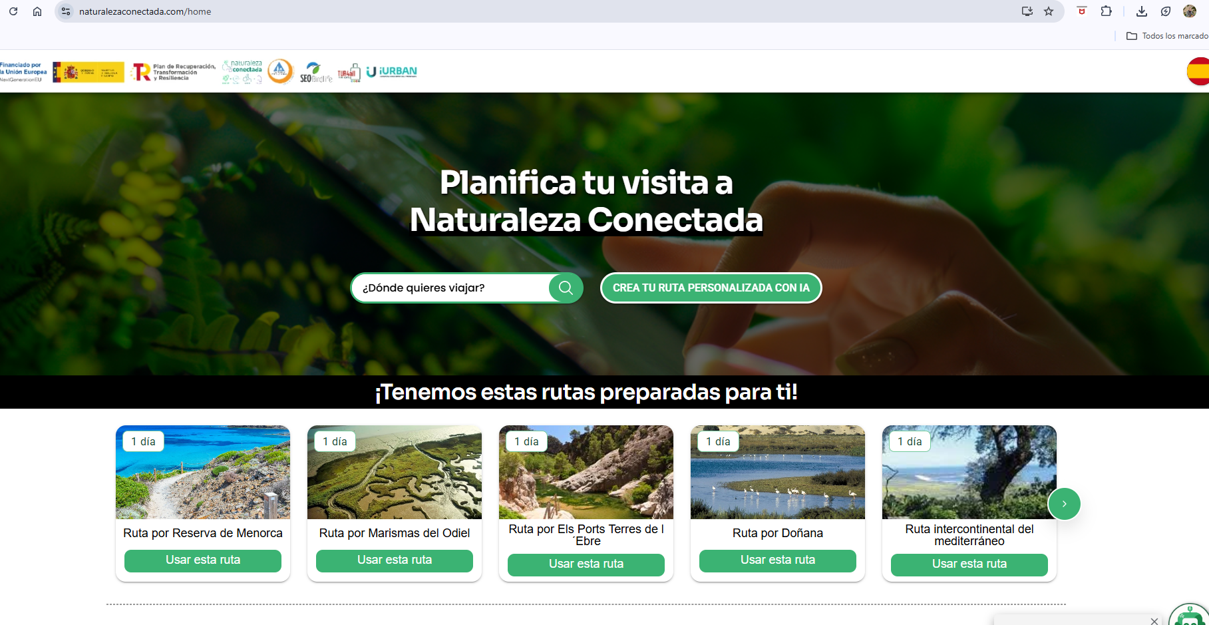
Task: Show next routes with carousel arrow
Action: coord(1064,504)
